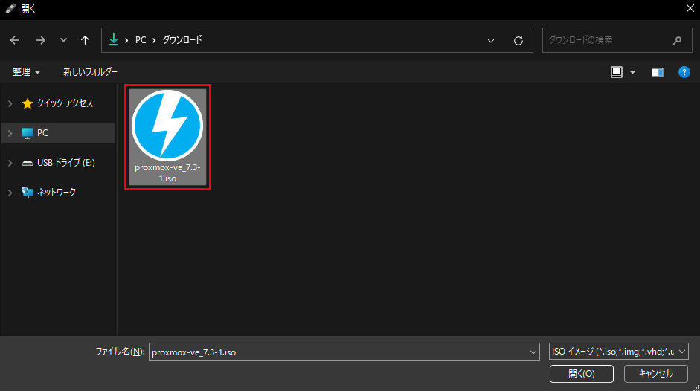Expand the ネットワーク tree node

coord(10,193)
